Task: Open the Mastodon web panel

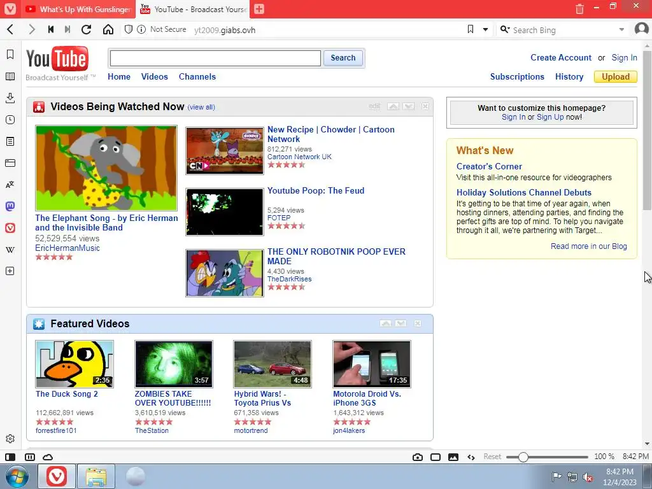Action: click(x=10, y=206)
